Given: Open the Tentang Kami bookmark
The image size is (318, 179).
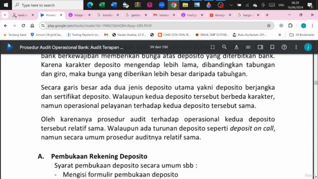Looking at the screenshot, I should point(15,35).
